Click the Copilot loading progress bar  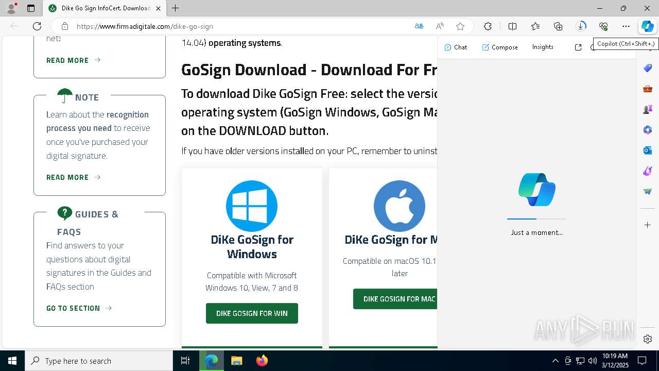coord(536,219)
